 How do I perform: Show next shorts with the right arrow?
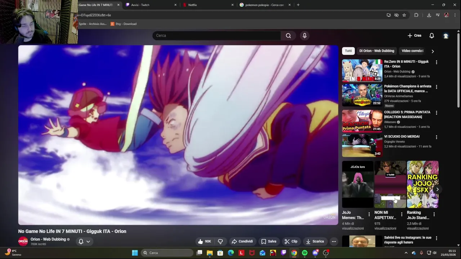[x=437, y=189]
